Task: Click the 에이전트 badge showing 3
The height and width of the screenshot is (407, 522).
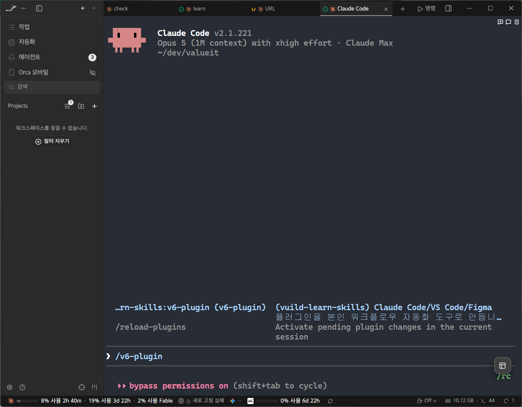Action: point(92,57)
